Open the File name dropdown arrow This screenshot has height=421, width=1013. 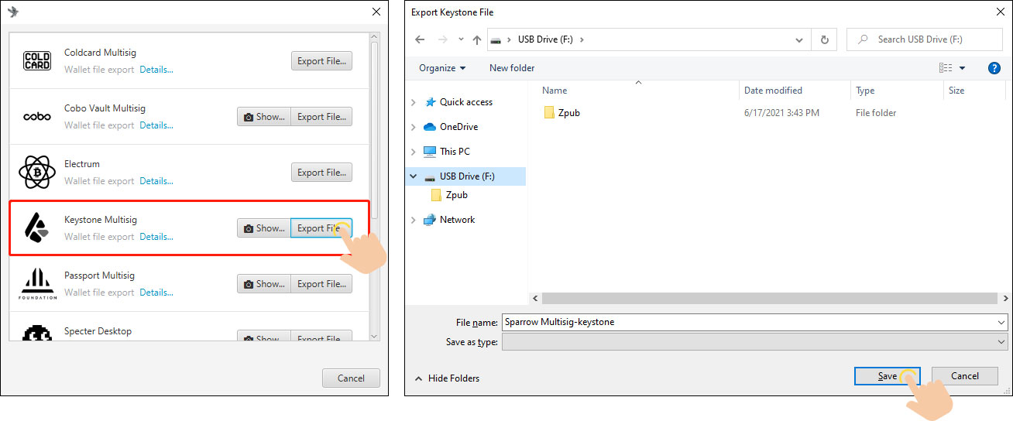pyautogui.click(x=1001, y=322)
